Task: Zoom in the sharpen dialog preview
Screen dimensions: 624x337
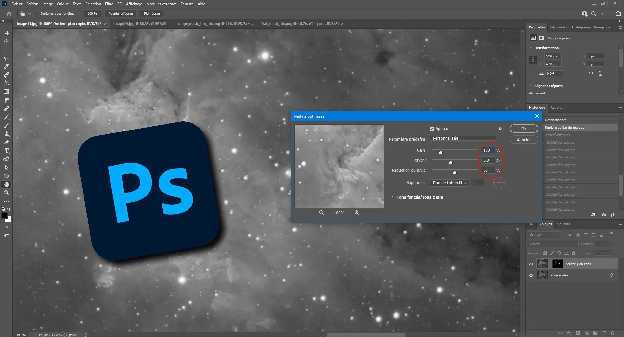Action: [x=357, y=213]
